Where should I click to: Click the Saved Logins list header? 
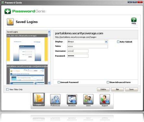point(27,32)
